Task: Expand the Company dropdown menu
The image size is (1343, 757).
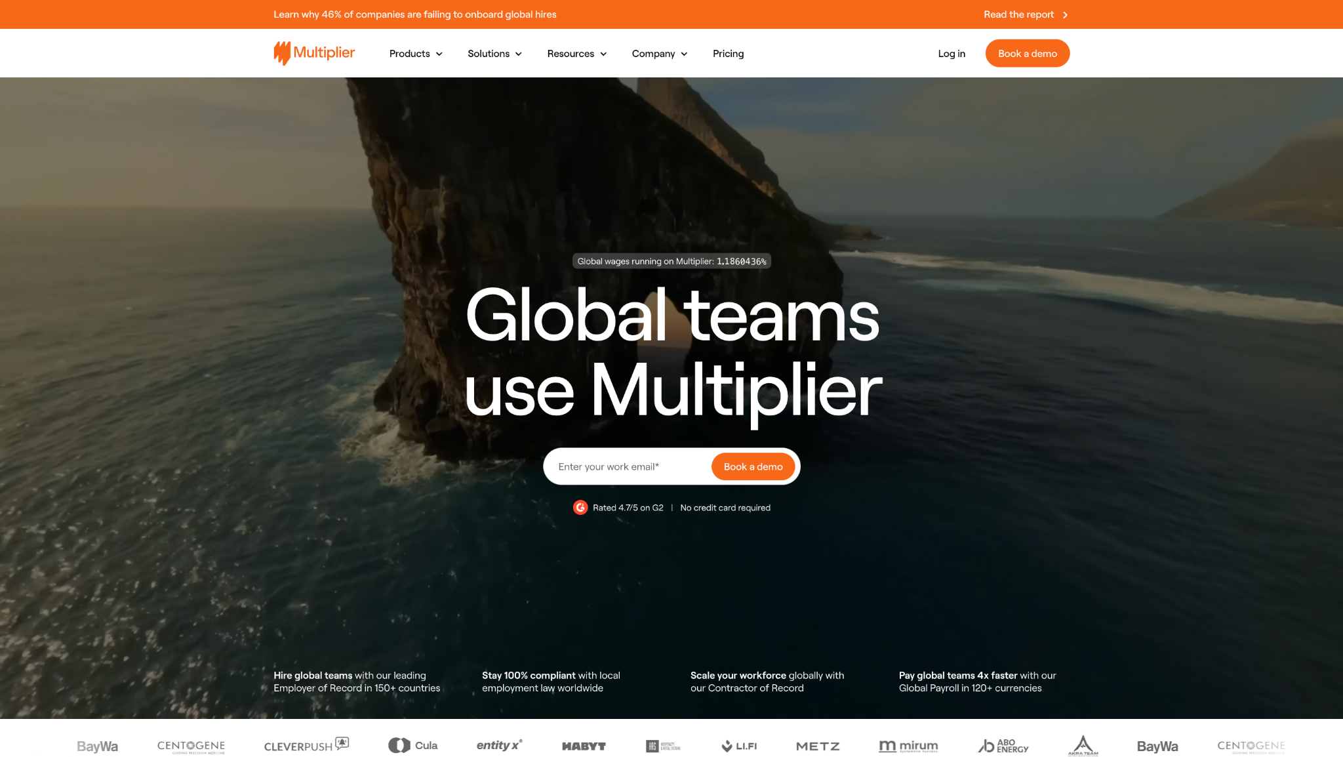Action: click(660, 54)
